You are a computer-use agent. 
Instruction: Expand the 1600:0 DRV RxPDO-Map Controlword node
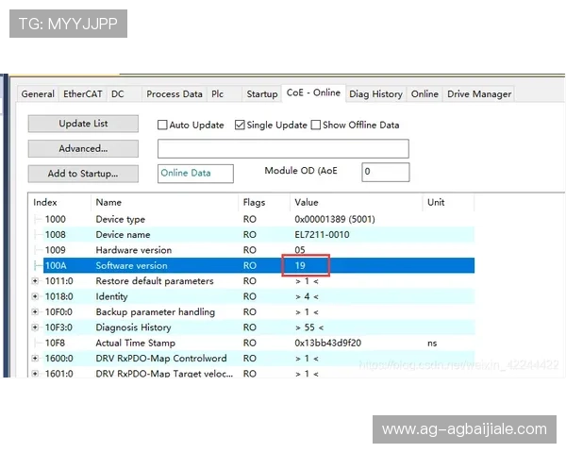pos(35,359)
